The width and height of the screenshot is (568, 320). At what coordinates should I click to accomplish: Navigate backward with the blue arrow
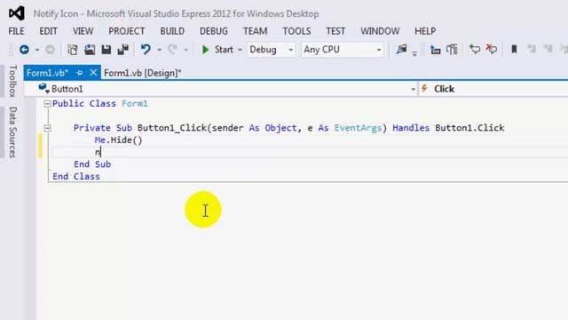click(24, 50)
